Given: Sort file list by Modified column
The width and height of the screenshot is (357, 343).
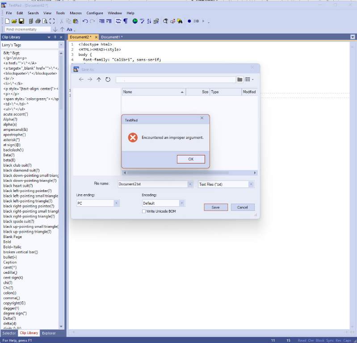Looking at the screenshot, I should point(249,92).
